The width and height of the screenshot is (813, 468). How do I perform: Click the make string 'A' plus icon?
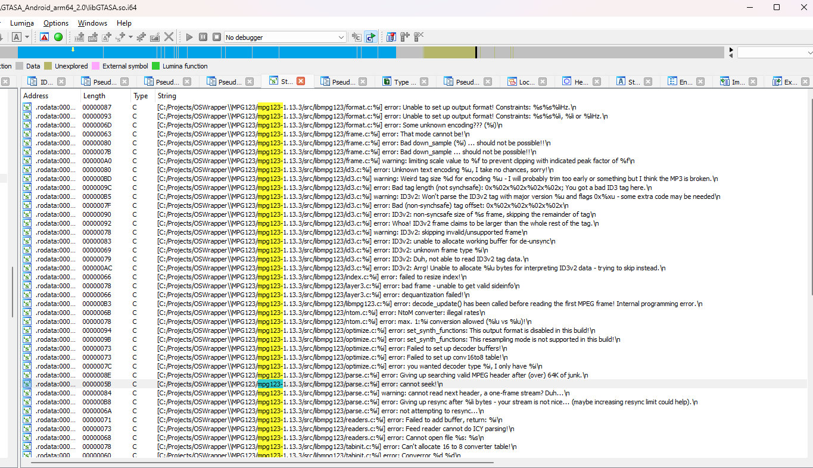[x=107, y=37]
